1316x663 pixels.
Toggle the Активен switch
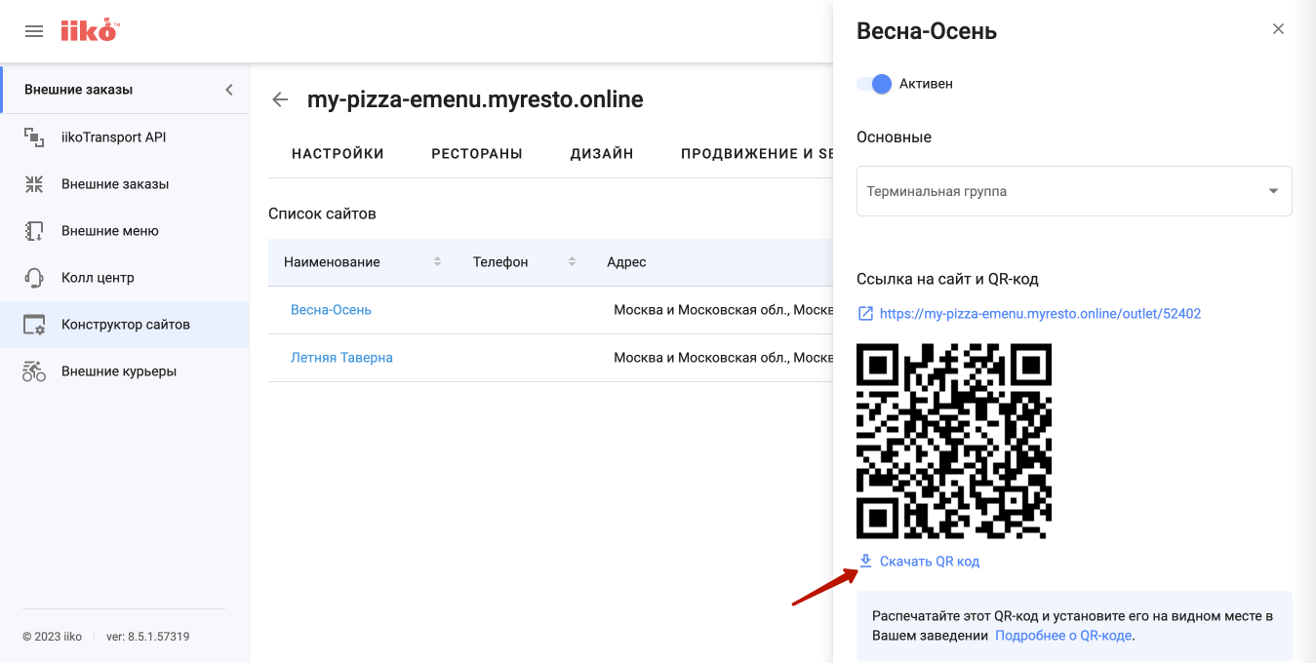[874, 84]
